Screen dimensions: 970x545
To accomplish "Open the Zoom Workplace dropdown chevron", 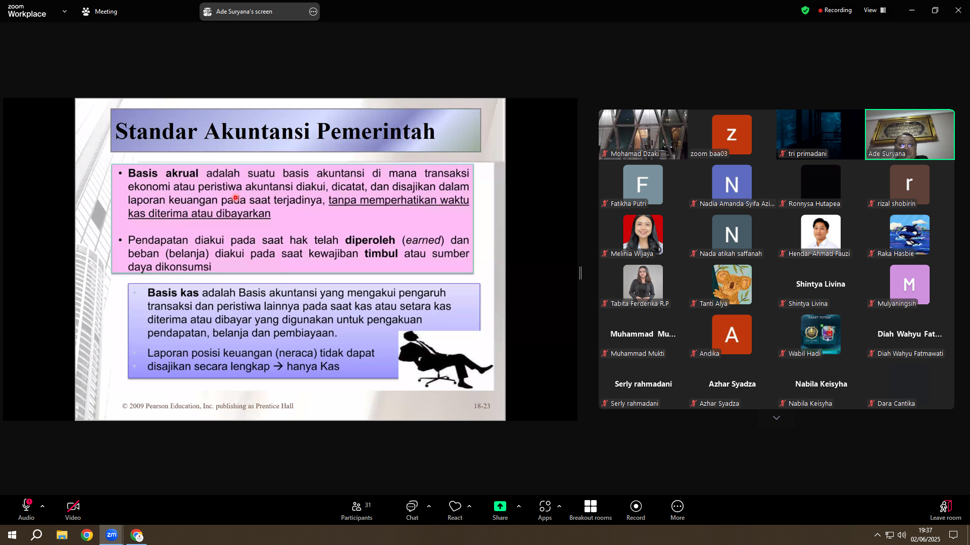I will pos(64,11).
